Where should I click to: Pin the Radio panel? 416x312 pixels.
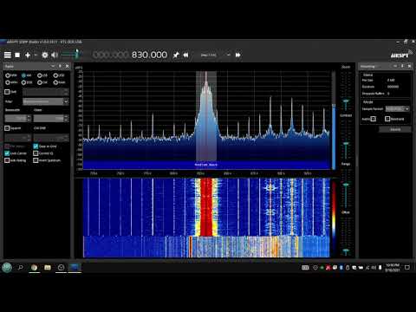pos(60,66)
